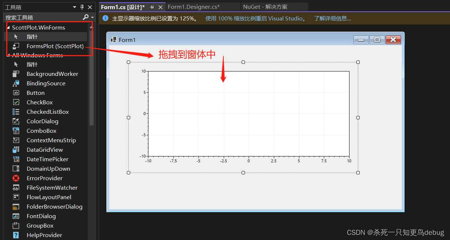Open the toolbox window options dropdown arrow

coord(75,7)
